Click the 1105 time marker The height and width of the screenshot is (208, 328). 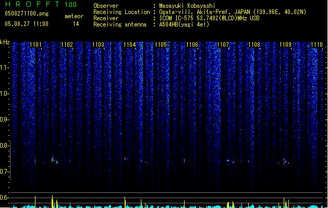[x=161, y=45]
